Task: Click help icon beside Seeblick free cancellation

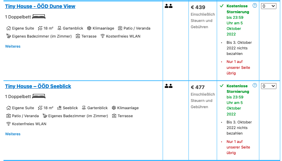Action: [x=255, y=85]
